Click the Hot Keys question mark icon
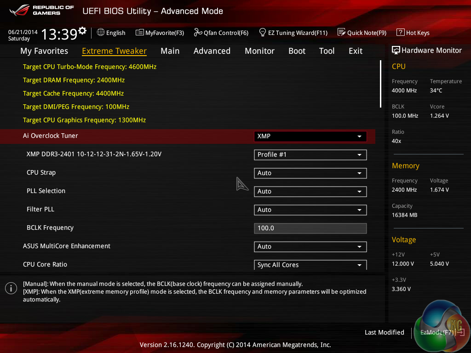This screenshot has height=353, width=471. [401, 32]
